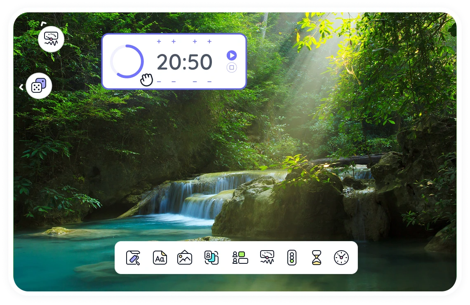Click the 20:50 time display
The height and width of the screenshot is (305, 470).
[x=184, y=62]
